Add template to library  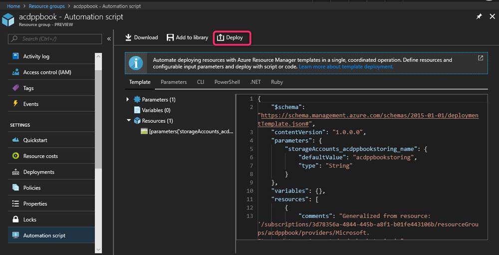(187, 37)
